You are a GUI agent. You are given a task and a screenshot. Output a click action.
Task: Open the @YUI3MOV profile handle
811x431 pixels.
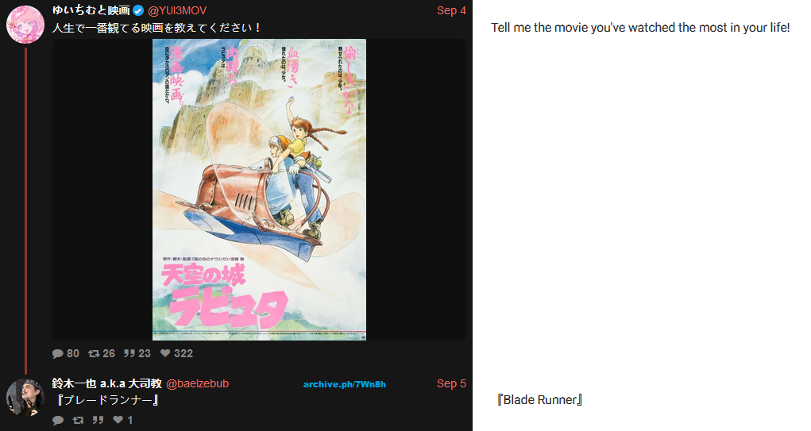tap(177, 10)
